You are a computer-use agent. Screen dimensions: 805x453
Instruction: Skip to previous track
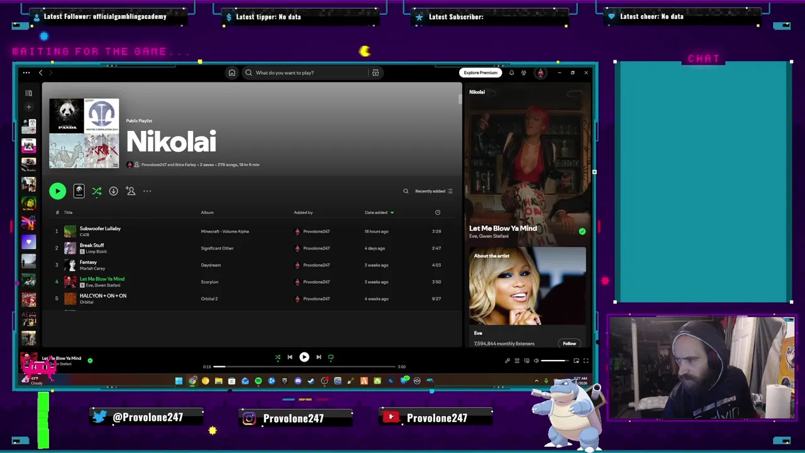pos(290,357)
